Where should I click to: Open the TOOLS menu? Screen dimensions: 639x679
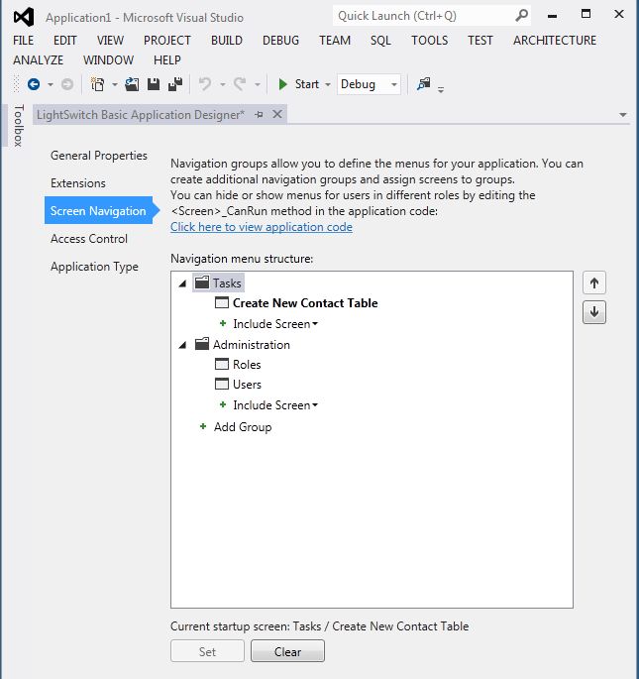pyautogui.click(x=429, y=41)
